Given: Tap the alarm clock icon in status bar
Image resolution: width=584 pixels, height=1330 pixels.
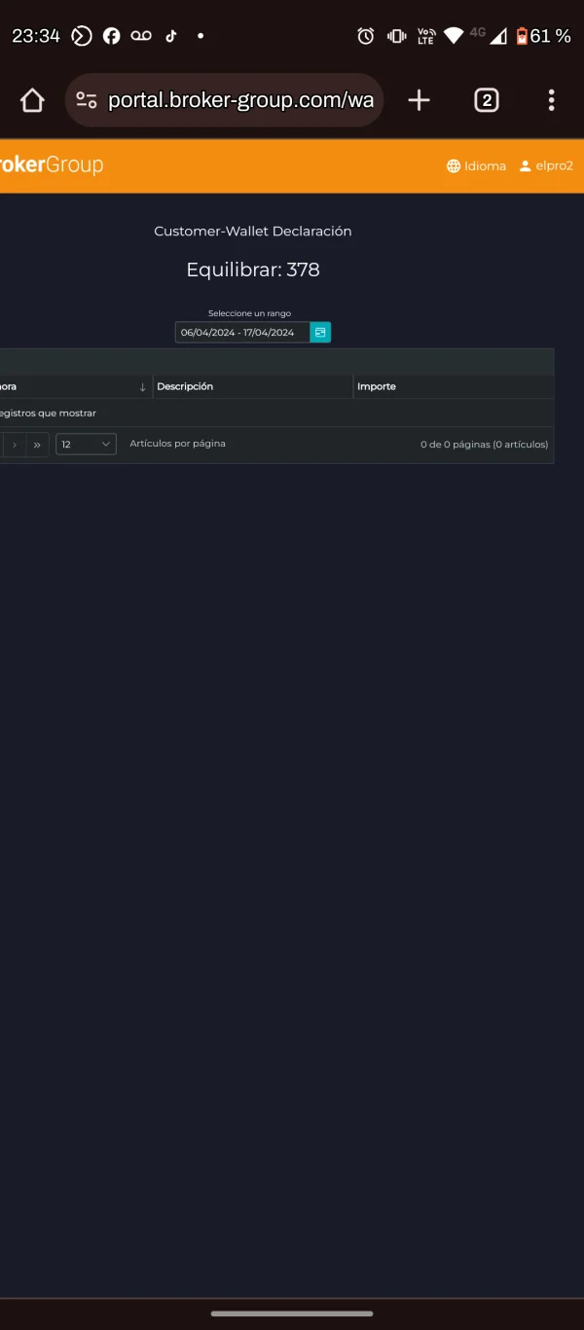Looking at the screenshot, I should click(x=366, y=36).
